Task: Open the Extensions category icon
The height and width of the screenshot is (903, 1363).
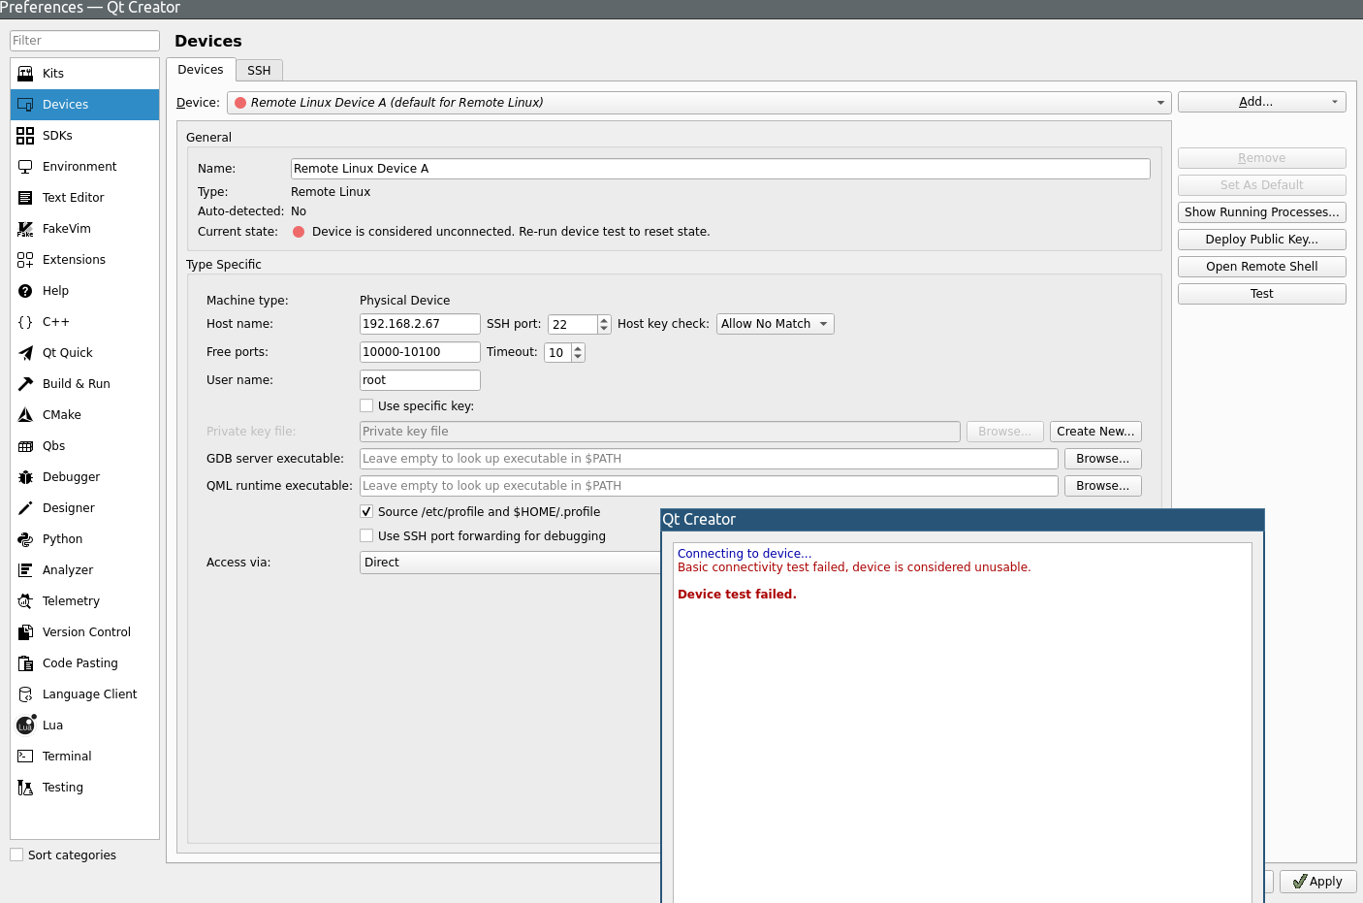Action: click(25, 260)
